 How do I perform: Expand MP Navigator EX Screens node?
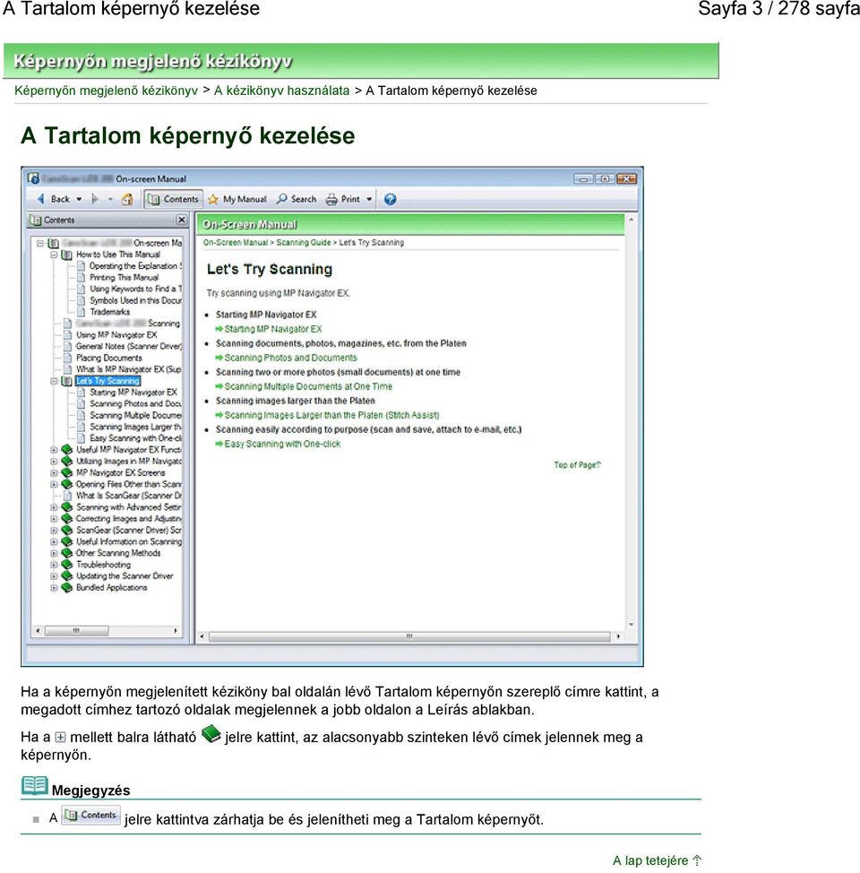click(54, 472)
